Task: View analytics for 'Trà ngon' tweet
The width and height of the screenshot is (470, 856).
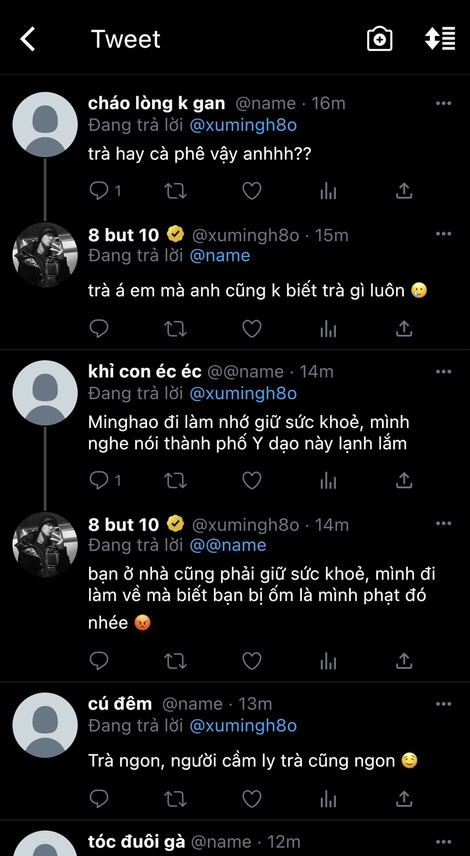Action: point(328,799)
